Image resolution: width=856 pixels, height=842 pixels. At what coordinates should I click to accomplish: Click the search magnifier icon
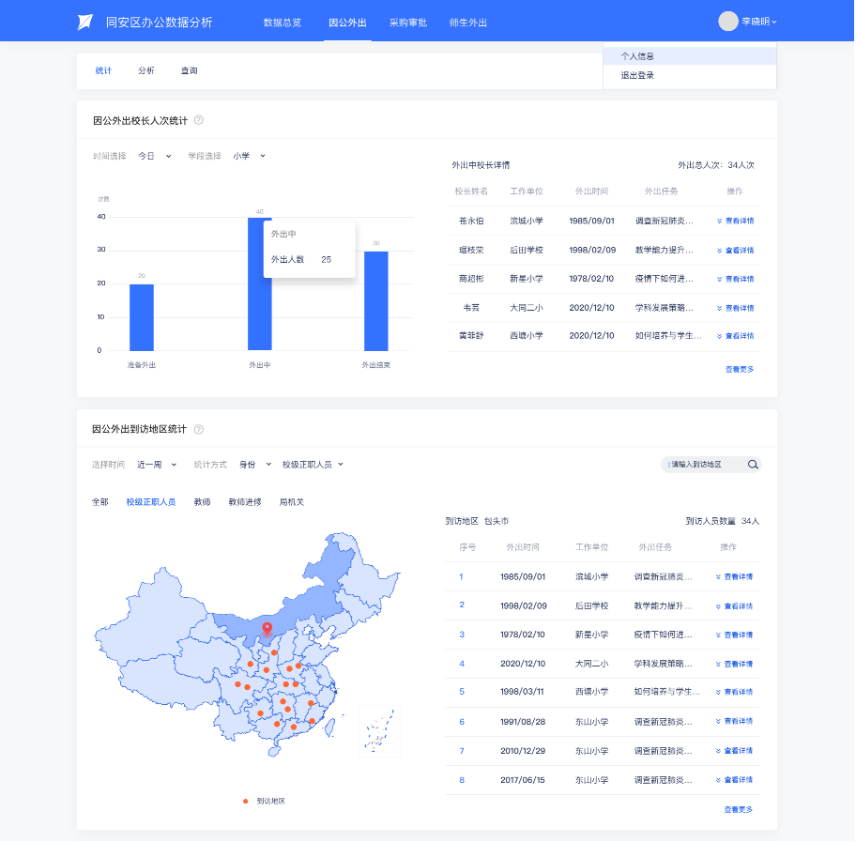coord(752,465)
